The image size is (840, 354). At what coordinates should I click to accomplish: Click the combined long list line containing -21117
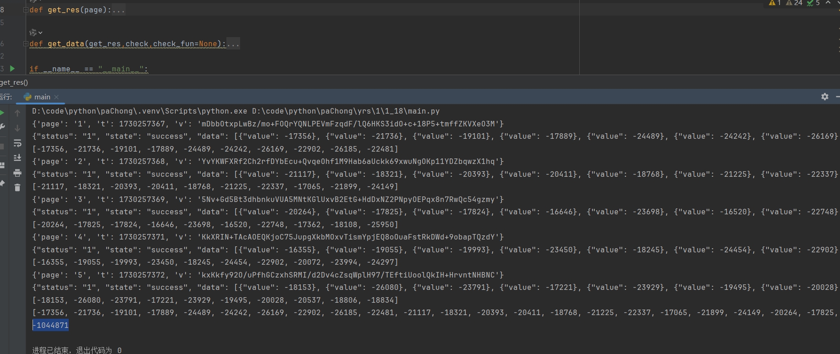tap(435, 313)
